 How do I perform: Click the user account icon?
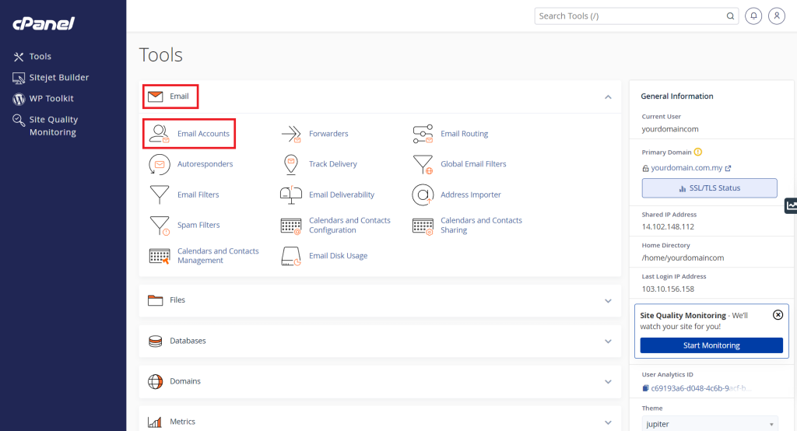pos(776,16)
